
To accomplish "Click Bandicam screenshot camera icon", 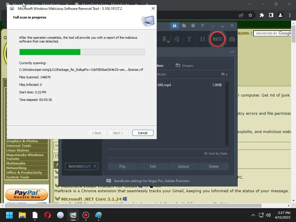I will click(232, 39).
